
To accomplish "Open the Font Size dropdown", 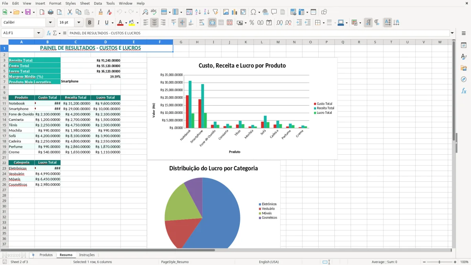I will 78,23.
